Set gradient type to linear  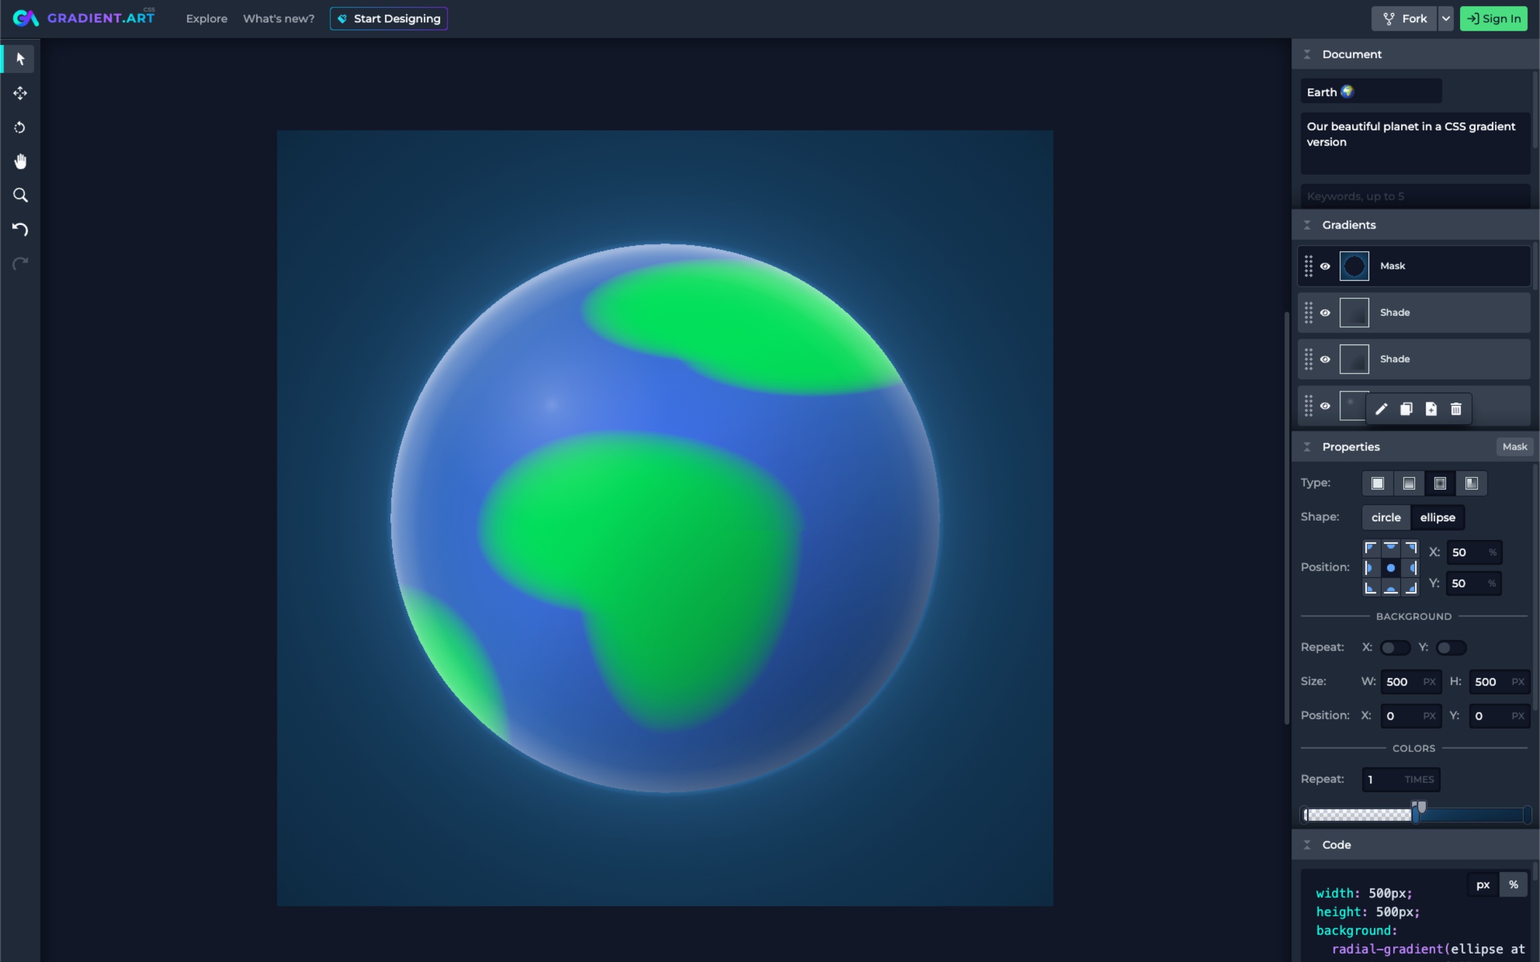[x=1409, y=483]
